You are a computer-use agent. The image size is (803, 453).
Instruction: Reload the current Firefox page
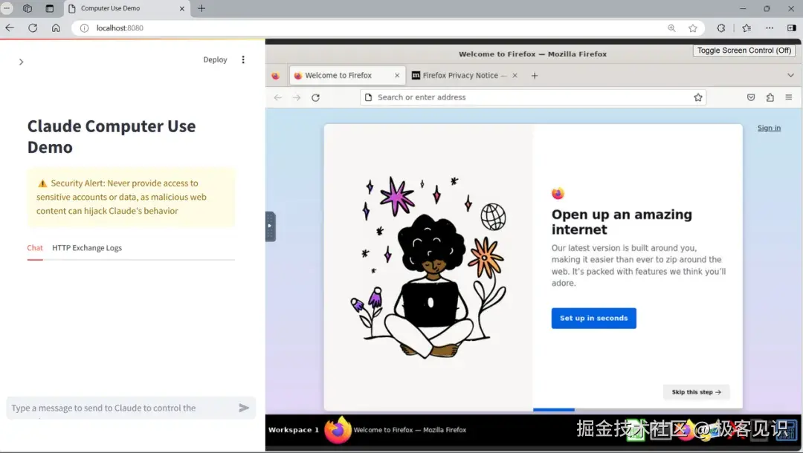click(x=315, y=98)
